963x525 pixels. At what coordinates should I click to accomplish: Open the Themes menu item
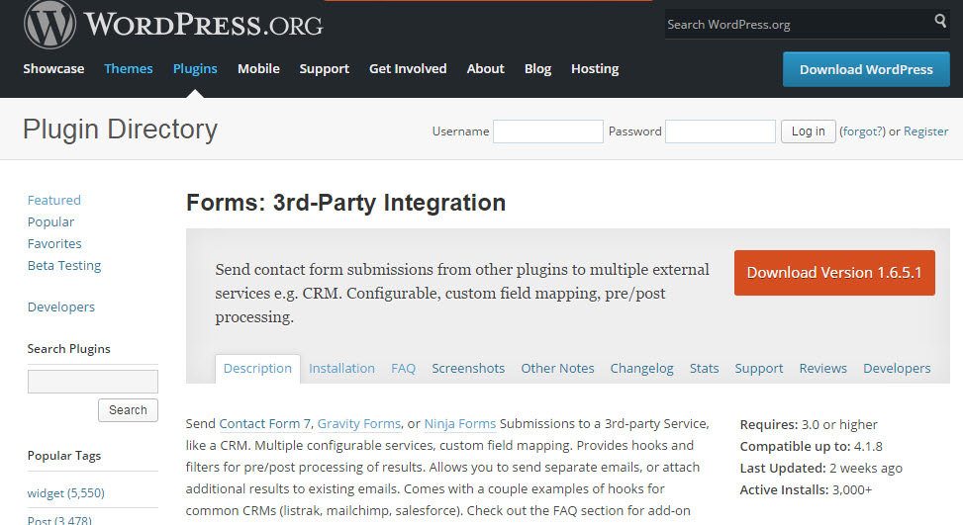tap(129, 68)
